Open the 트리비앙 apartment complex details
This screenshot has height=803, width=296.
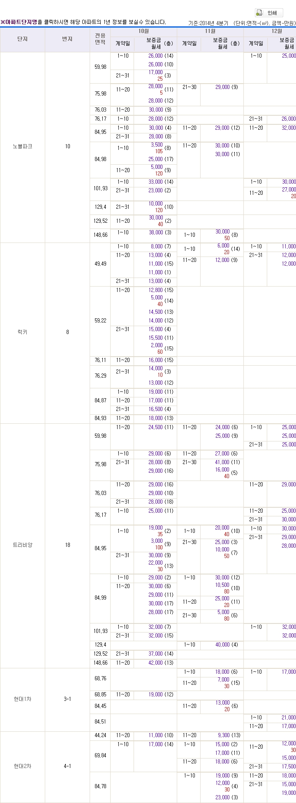tap(23, 545)
